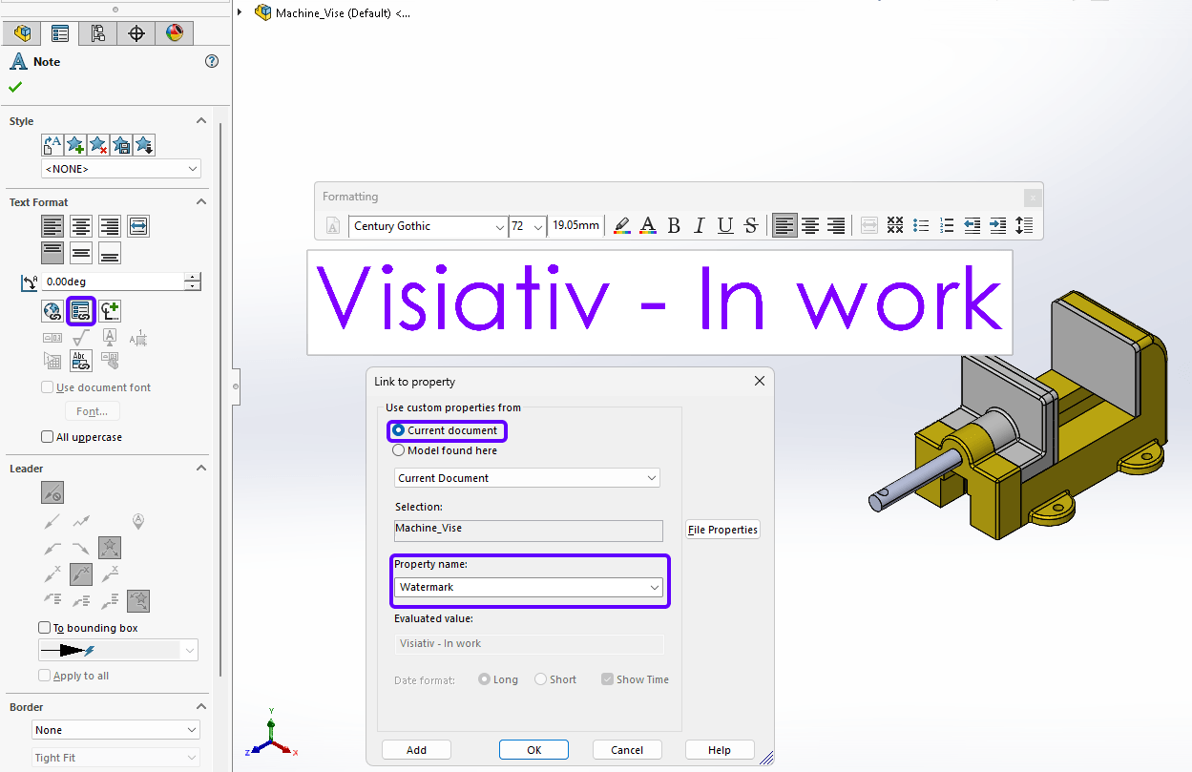This screenshot has height=772, width=1192.
Task: Open the Property name Watermark dropdown
Action: [x=530, y=587]
